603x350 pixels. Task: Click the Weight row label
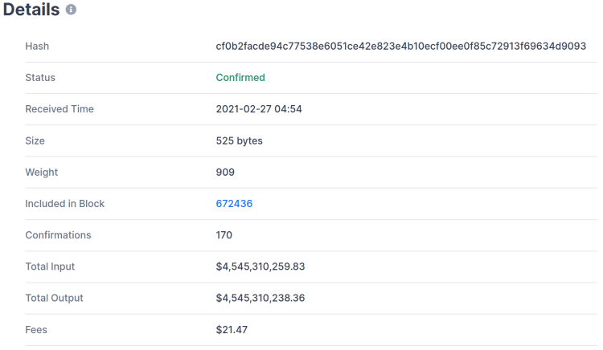click(x=42, y=172)
